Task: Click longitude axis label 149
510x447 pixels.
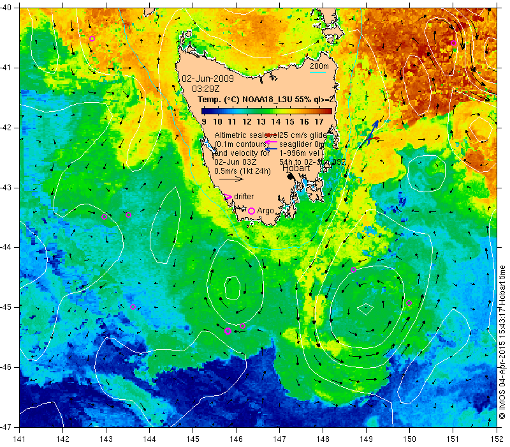Action: (366, 439)
